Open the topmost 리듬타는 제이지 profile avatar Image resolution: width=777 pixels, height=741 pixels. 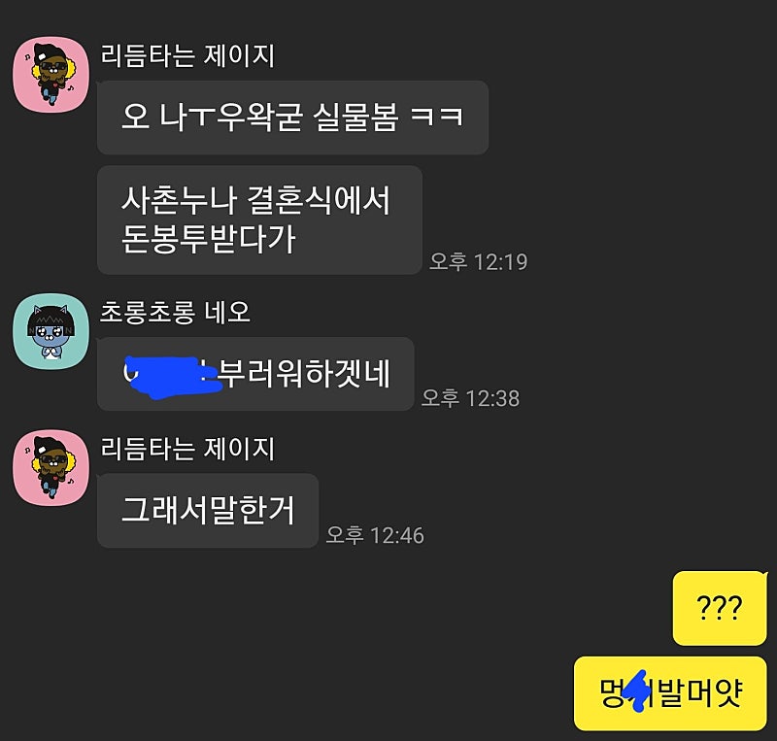coord(51,75)
